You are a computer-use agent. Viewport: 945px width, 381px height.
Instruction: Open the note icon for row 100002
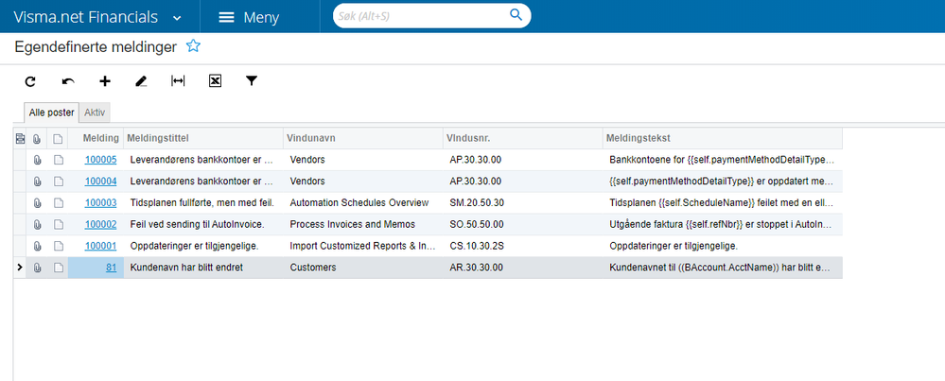point(58,224)
